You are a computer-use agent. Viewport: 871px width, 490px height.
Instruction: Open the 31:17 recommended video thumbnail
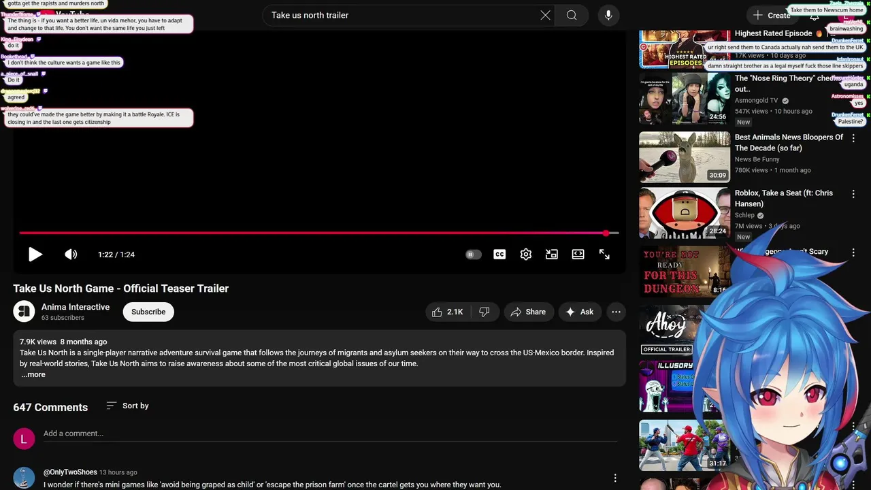(x=685, y=445)
